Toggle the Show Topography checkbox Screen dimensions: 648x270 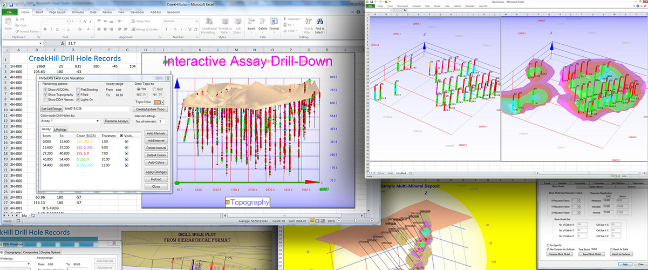tap(46, 94)
